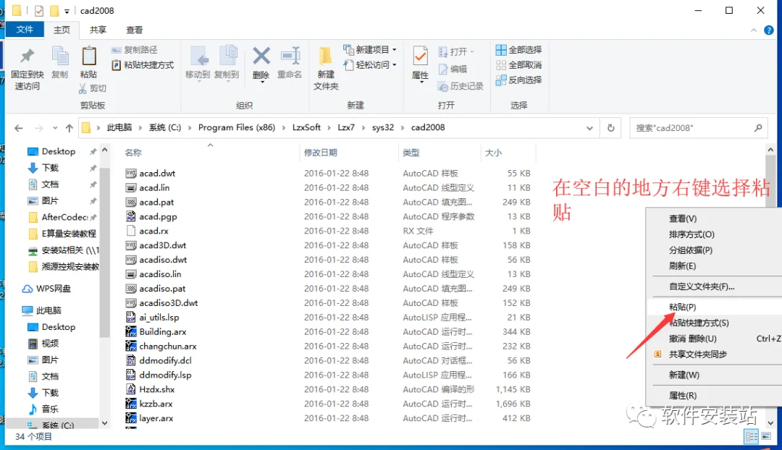Image resolution: width=782 pixels, height=450 pixels.
Task: Click the Up directory arrow
Action: [70, 128]
